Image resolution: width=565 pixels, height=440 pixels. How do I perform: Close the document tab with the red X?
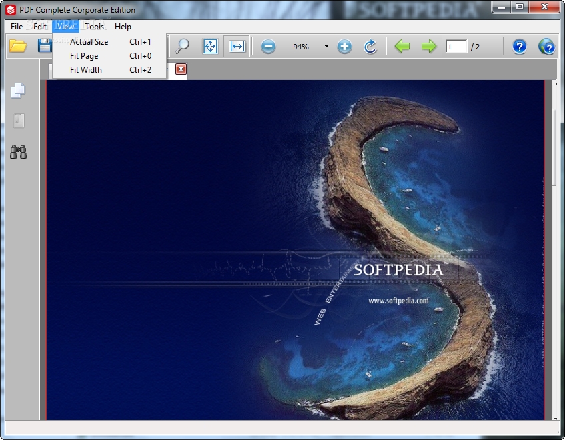pos(181,69)
